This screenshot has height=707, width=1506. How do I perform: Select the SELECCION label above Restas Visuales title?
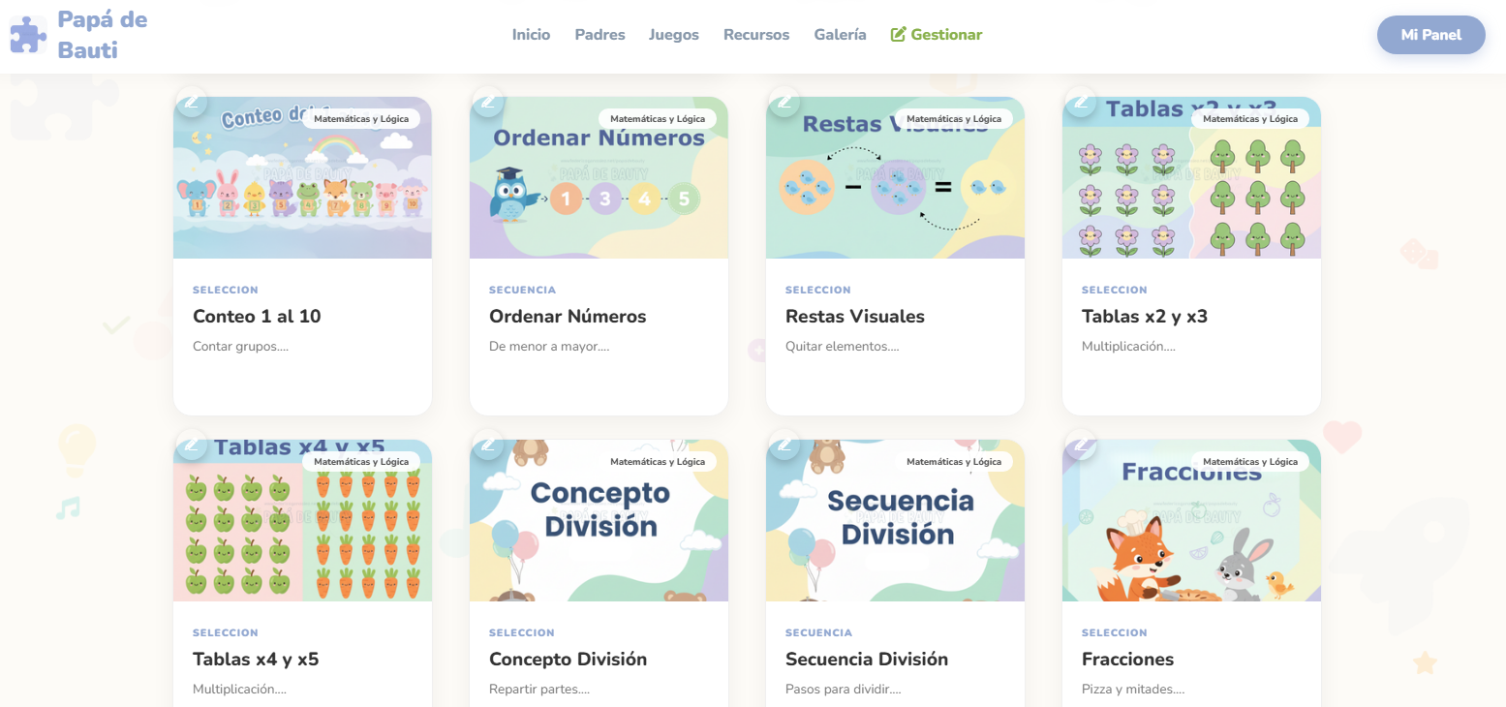(818, 290)
